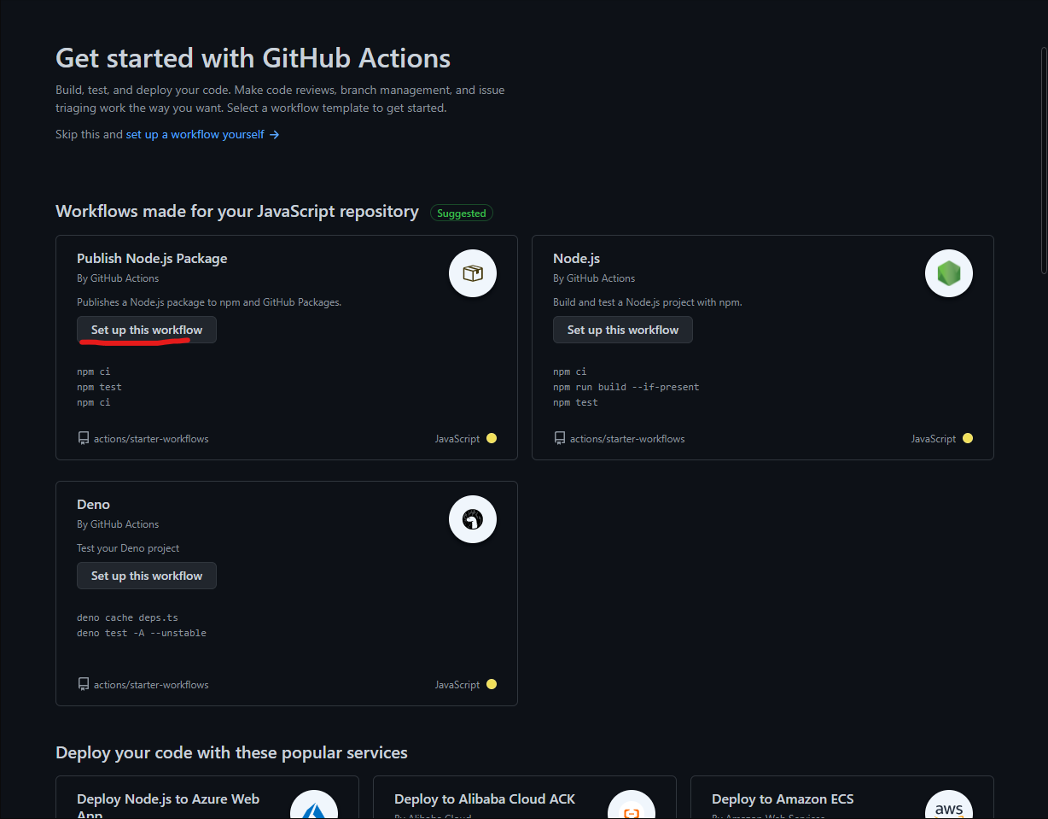Click the Publish Node.js Package box icon
This screenshot has height=819, width=1048.
473,273
